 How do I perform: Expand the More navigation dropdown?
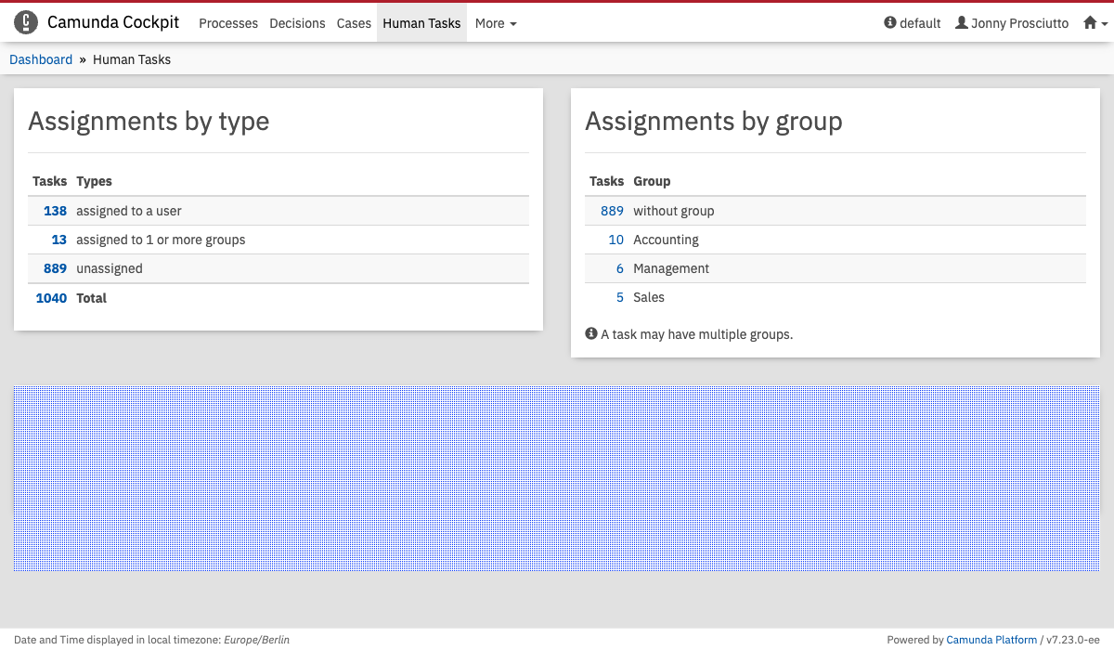pos(495,23)
